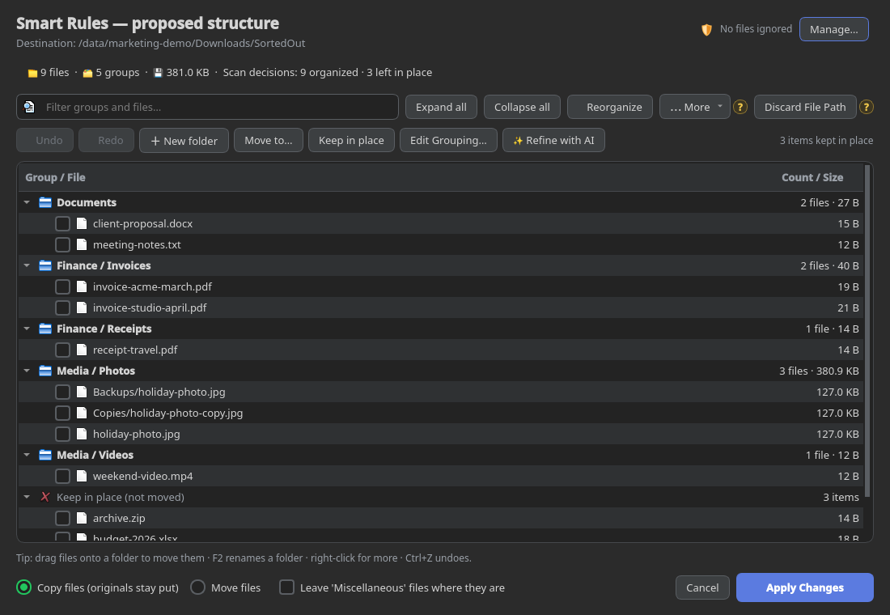Click the help icon next to Discard File Path
Image resolution: width=890 pixels, height=615 pixels.
click(x=867, y=107)
